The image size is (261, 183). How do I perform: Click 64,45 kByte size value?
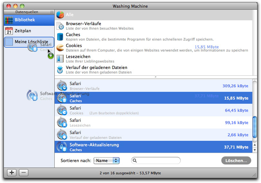237,110
